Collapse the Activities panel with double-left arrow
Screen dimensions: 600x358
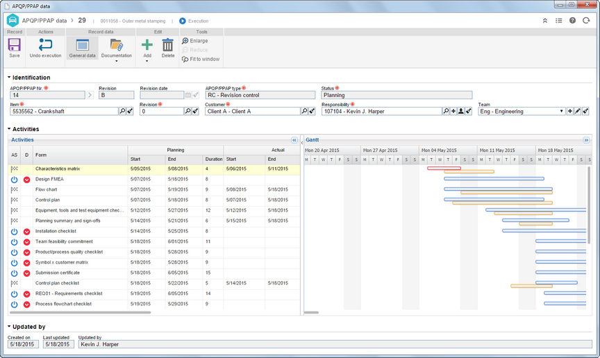294,140
